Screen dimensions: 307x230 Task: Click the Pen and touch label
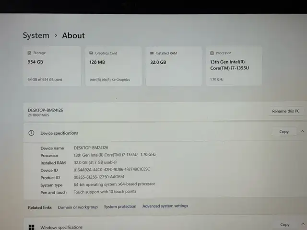tap(53, 193)
